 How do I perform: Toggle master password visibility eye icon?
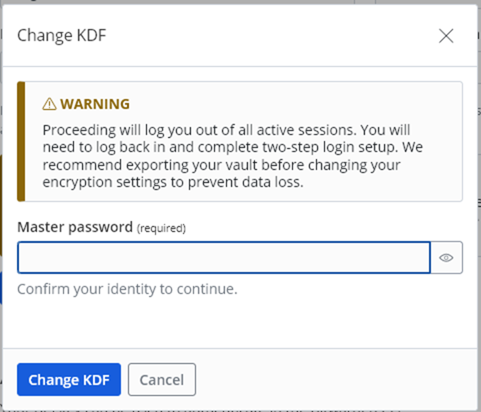[446, 258]
